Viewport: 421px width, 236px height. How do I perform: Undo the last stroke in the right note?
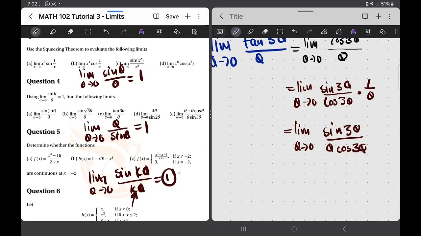(295, 32)
